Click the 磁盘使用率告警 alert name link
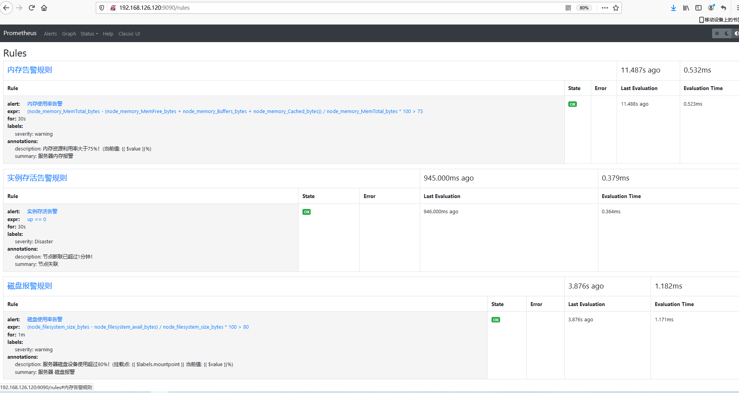 pos(45,319)
